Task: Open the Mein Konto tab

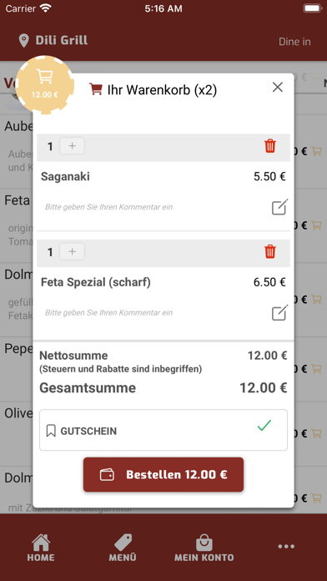Action: (x=204, y=548)
